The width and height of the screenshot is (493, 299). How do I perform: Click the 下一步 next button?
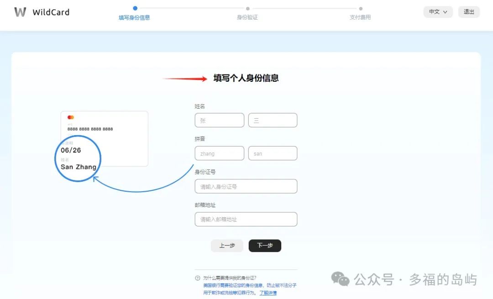coord(265,246)
